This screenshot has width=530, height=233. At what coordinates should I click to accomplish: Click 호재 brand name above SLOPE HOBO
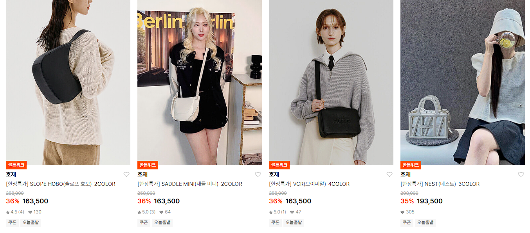(11, 174)
